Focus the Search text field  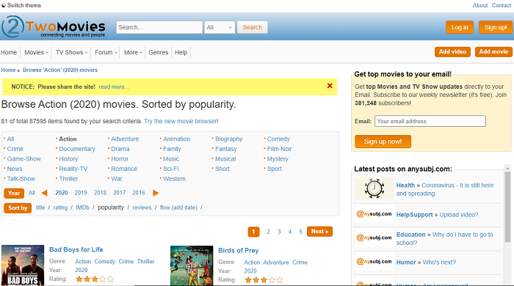(x=159, y=27)
